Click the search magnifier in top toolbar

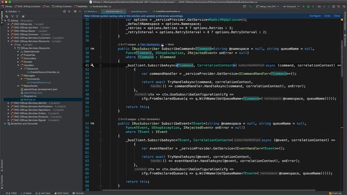[344, 6]
